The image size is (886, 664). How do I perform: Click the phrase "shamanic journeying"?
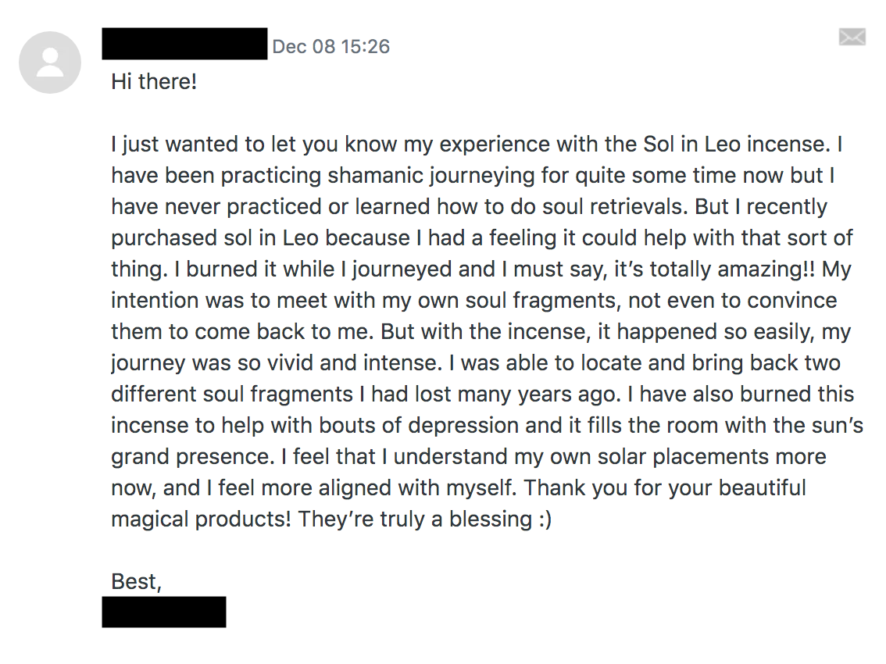click(431, 175)
